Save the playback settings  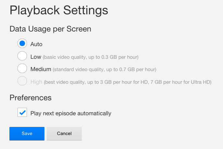click(x=27, y=133)
